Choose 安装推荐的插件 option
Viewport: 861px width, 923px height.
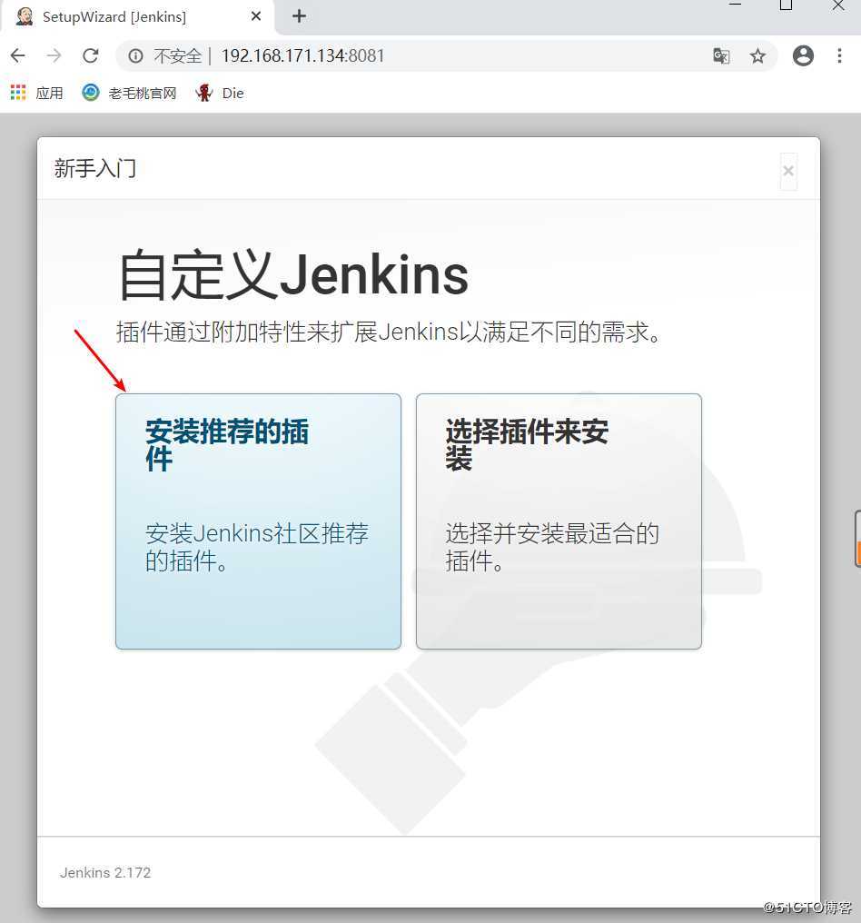tap(258, 521)
